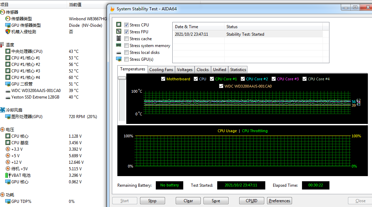Click the 图形处理器(GPU) fan row icon

8,117
